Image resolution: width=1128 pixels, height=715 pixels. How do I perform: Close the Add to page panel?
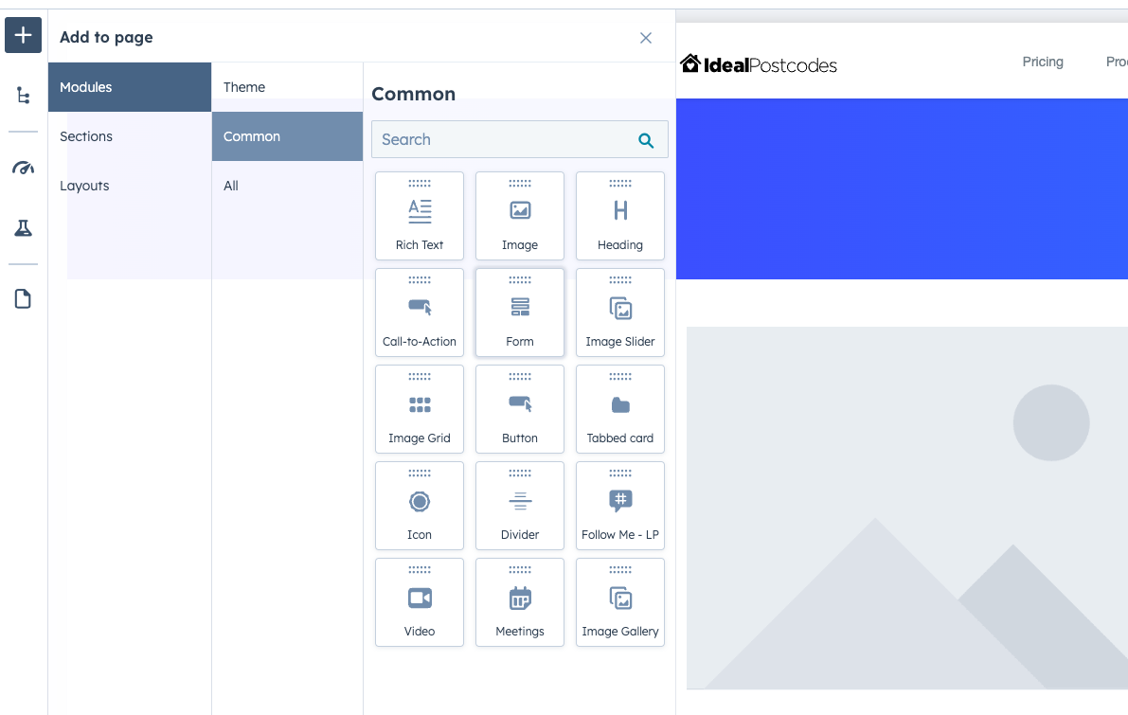646,38
